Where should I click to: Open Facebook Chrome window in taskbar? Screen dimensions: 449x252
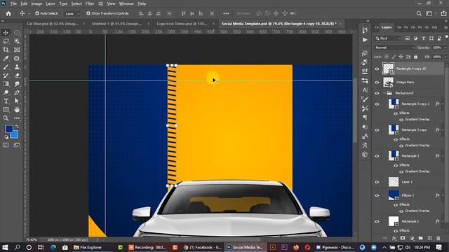[203, 247]
